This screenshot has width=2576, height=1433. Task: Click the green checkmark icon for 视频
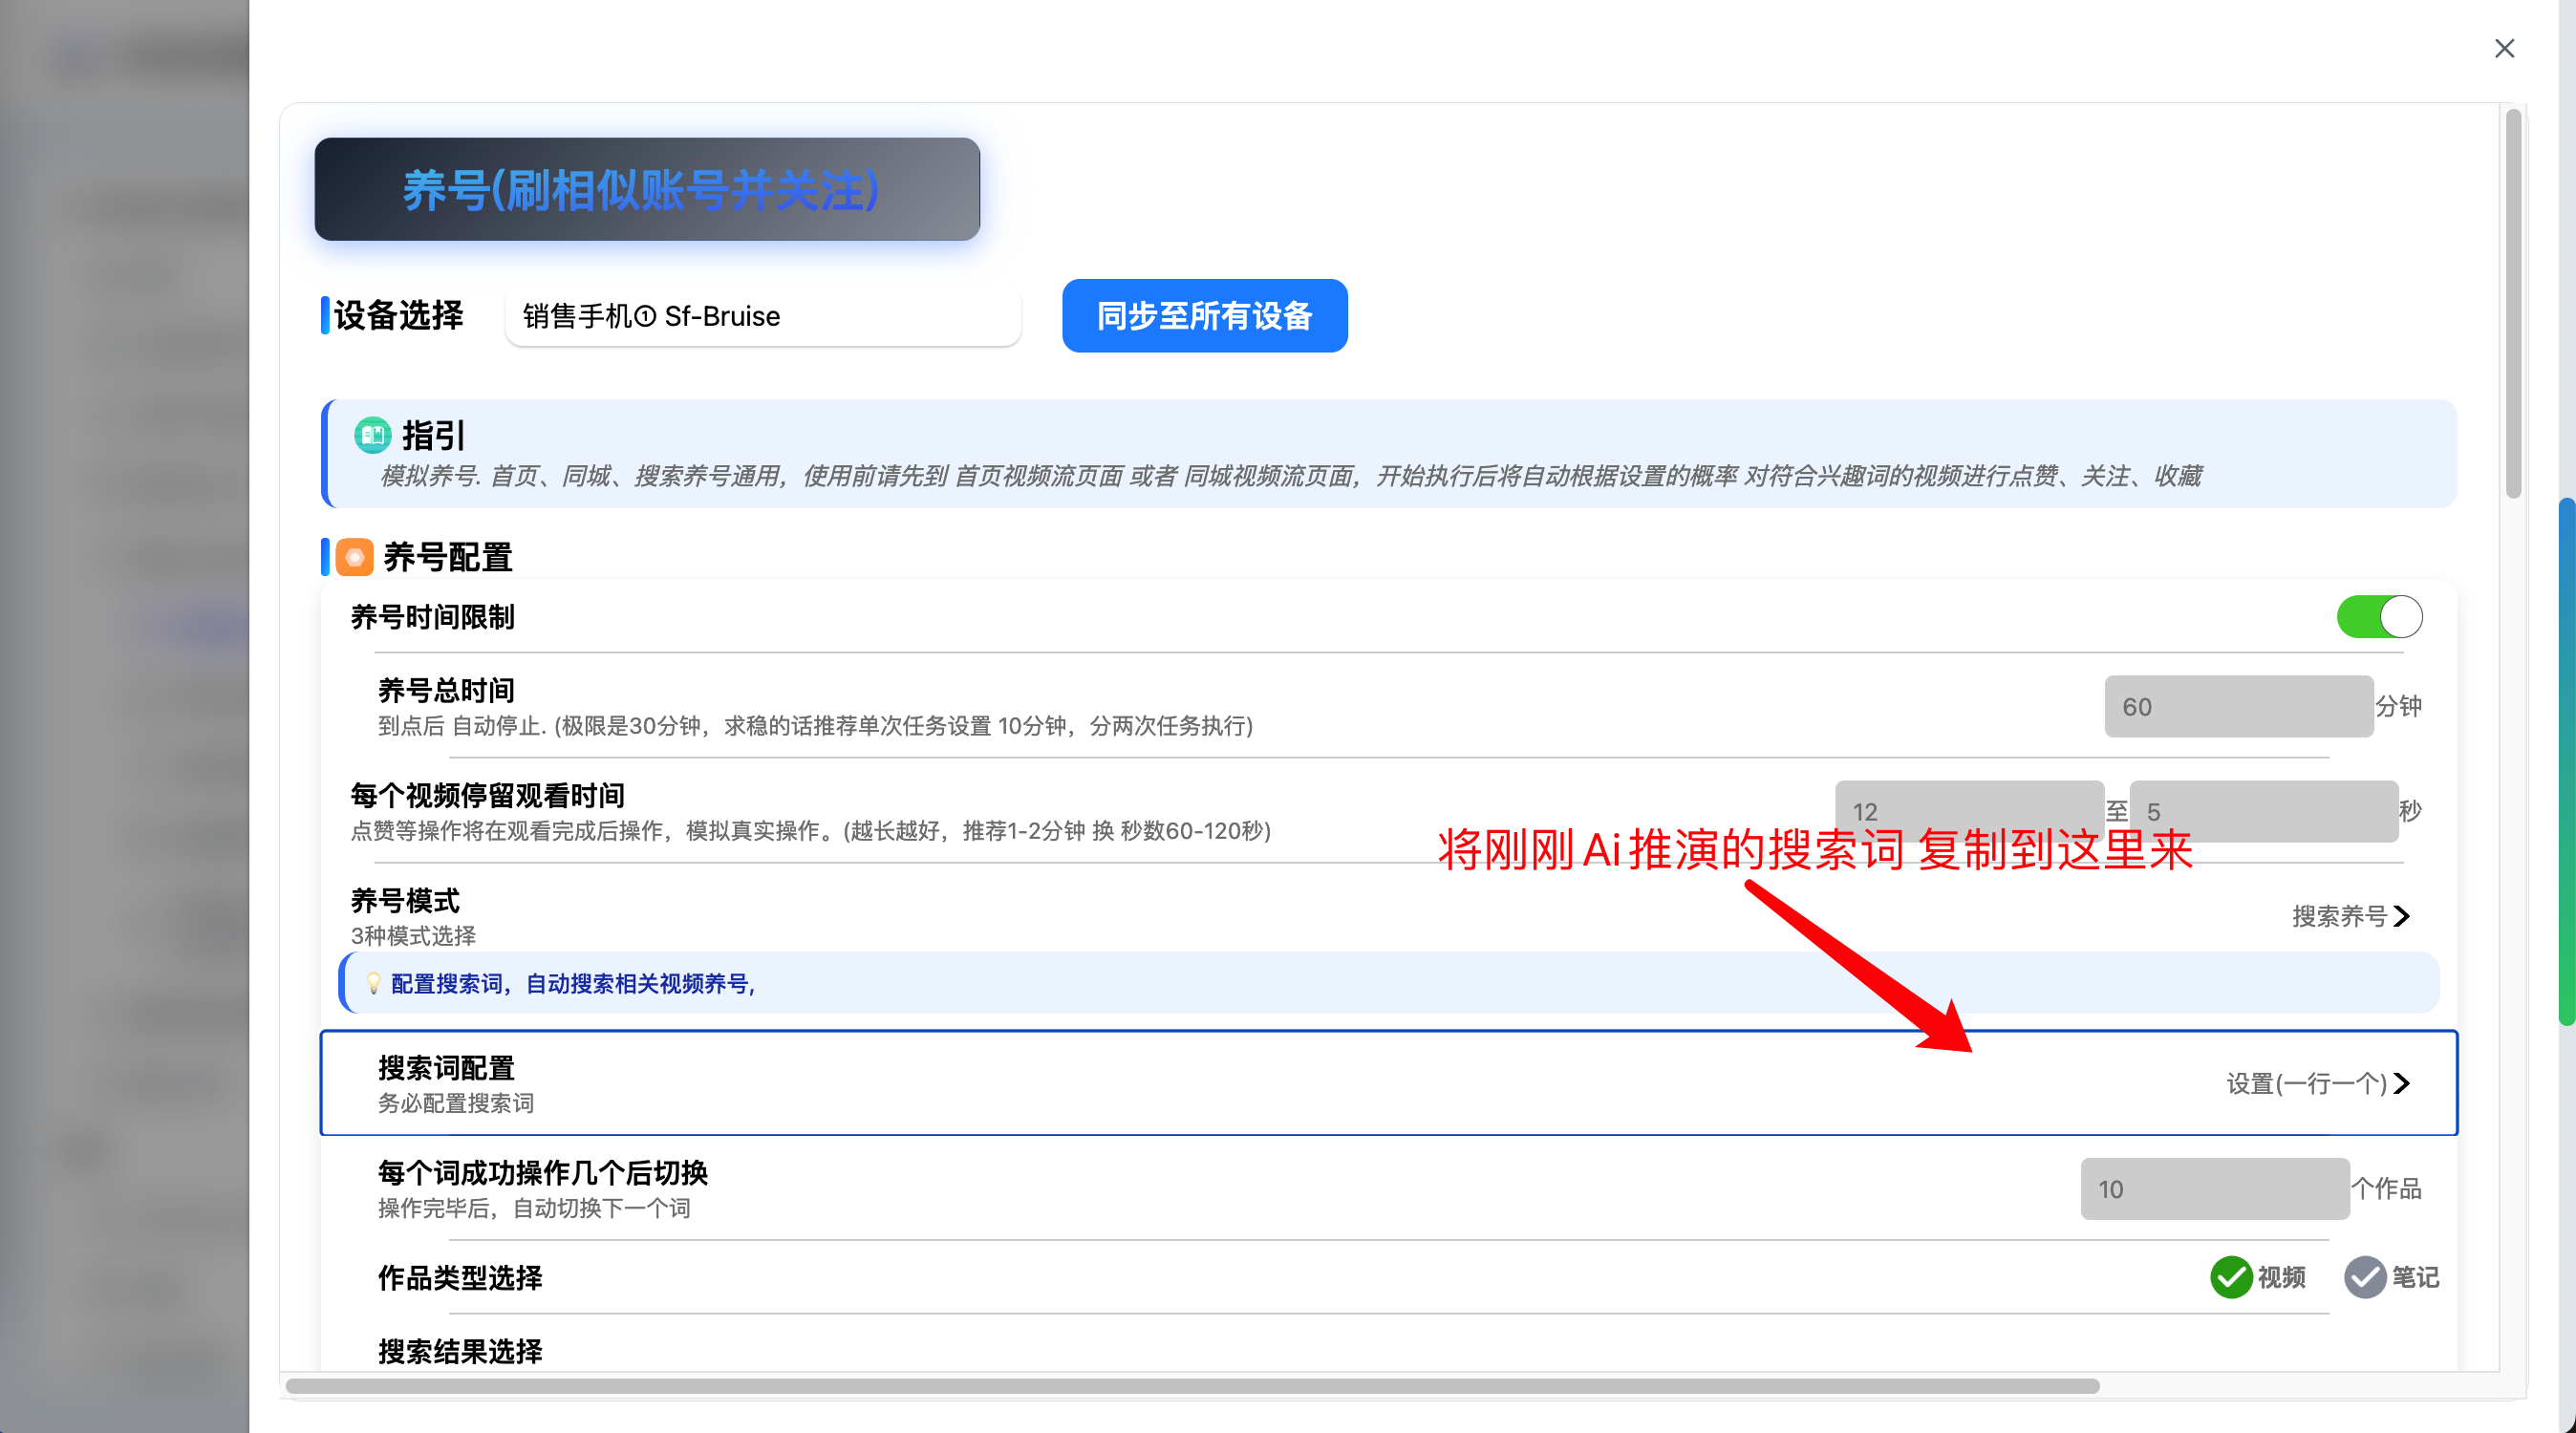(x=2230, y=1277)
